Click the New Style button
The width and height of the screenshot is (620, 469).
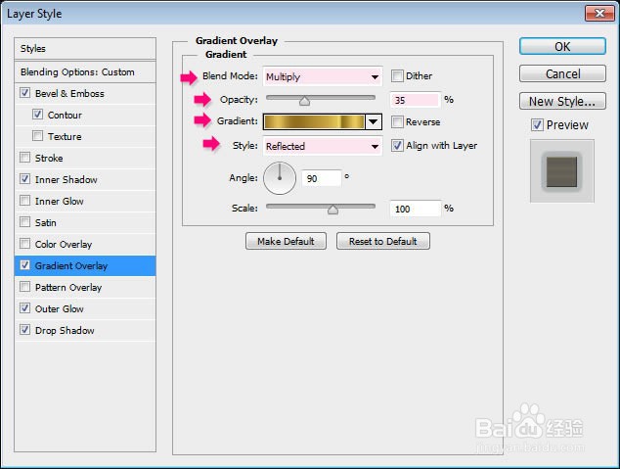click(562, 101)
